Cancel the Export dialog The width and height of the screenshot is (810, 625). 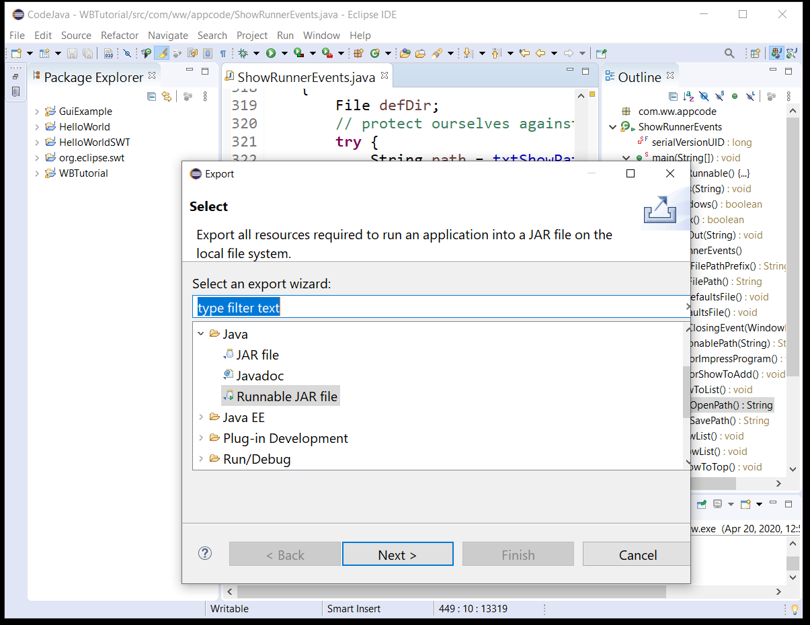click(637, 554)
